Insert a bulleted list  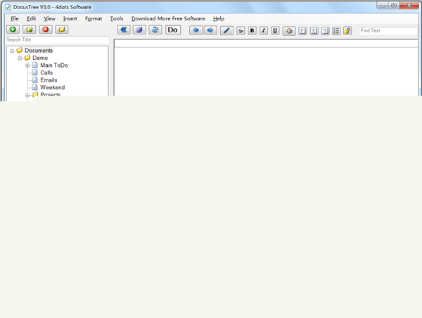tap(336, 31)
